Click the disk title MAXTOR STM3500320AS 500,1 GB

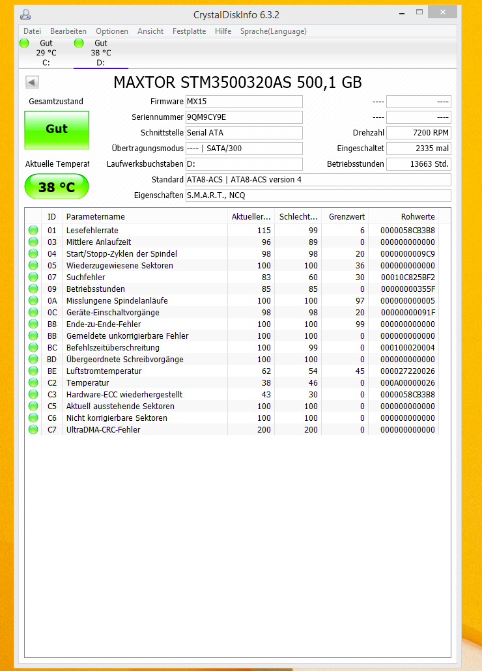pos(238,82)
